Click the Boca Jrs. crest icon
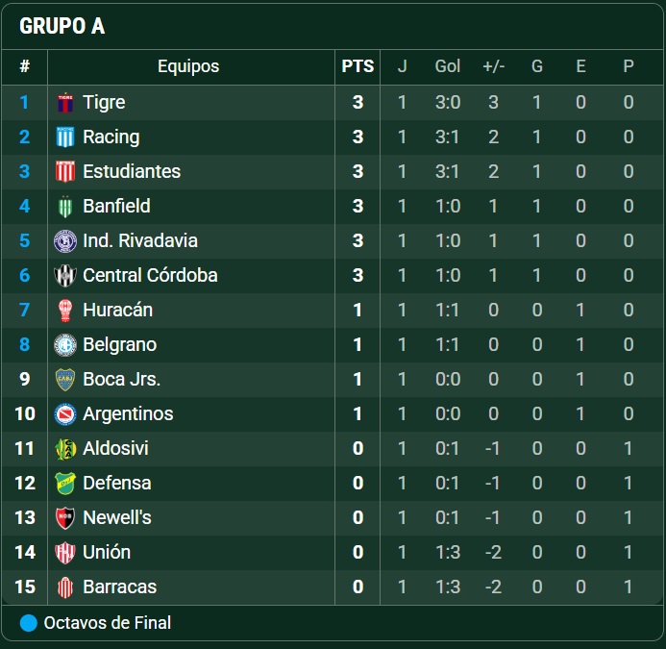 pyautogui.click(x=65, y=380)
